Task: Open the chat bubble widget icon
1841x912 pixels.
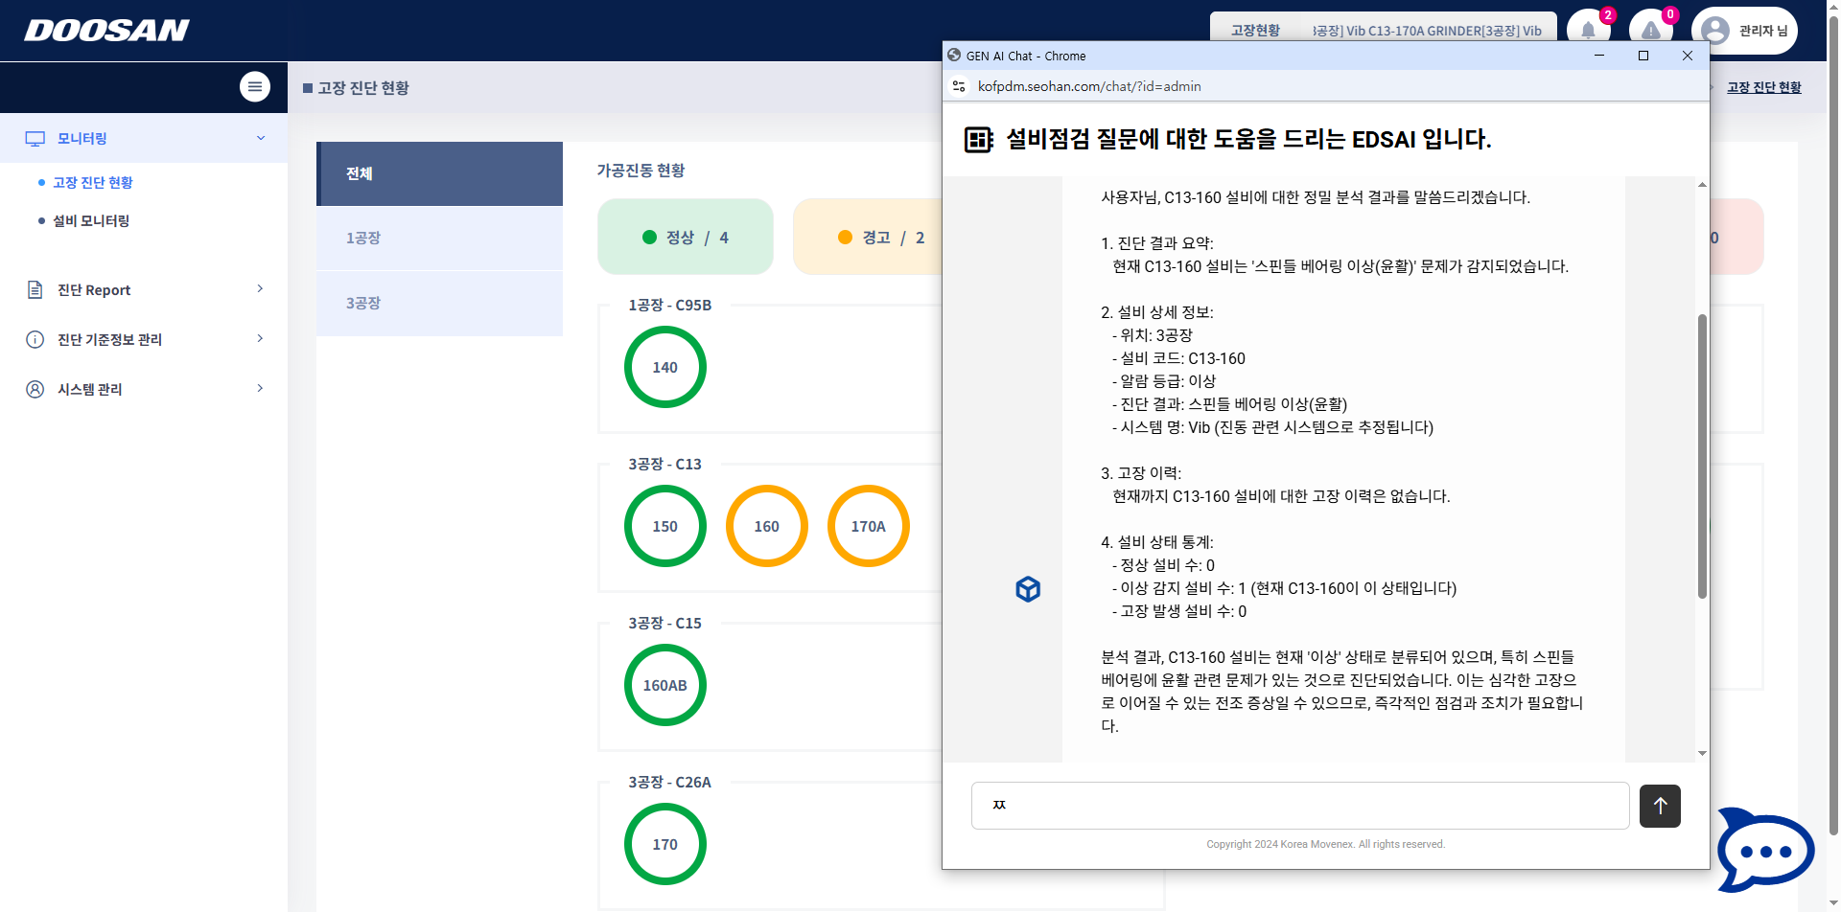Action: (1763, 850)
